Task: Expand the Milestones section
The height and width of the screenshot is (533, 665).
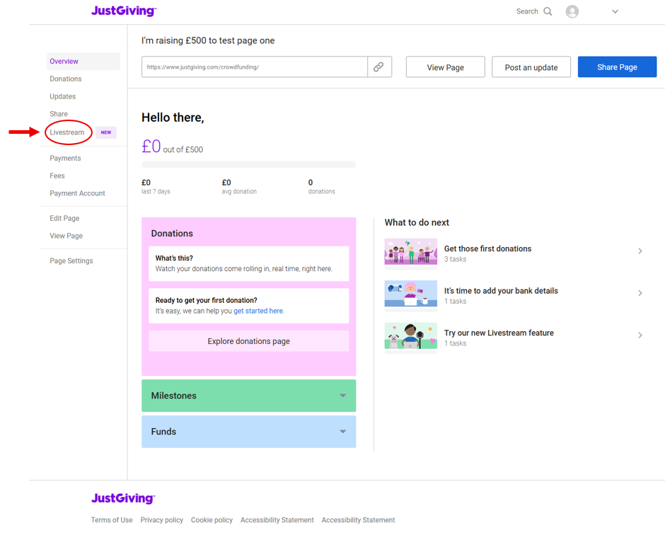Action: pyautogui.click(x=249, y=396)
